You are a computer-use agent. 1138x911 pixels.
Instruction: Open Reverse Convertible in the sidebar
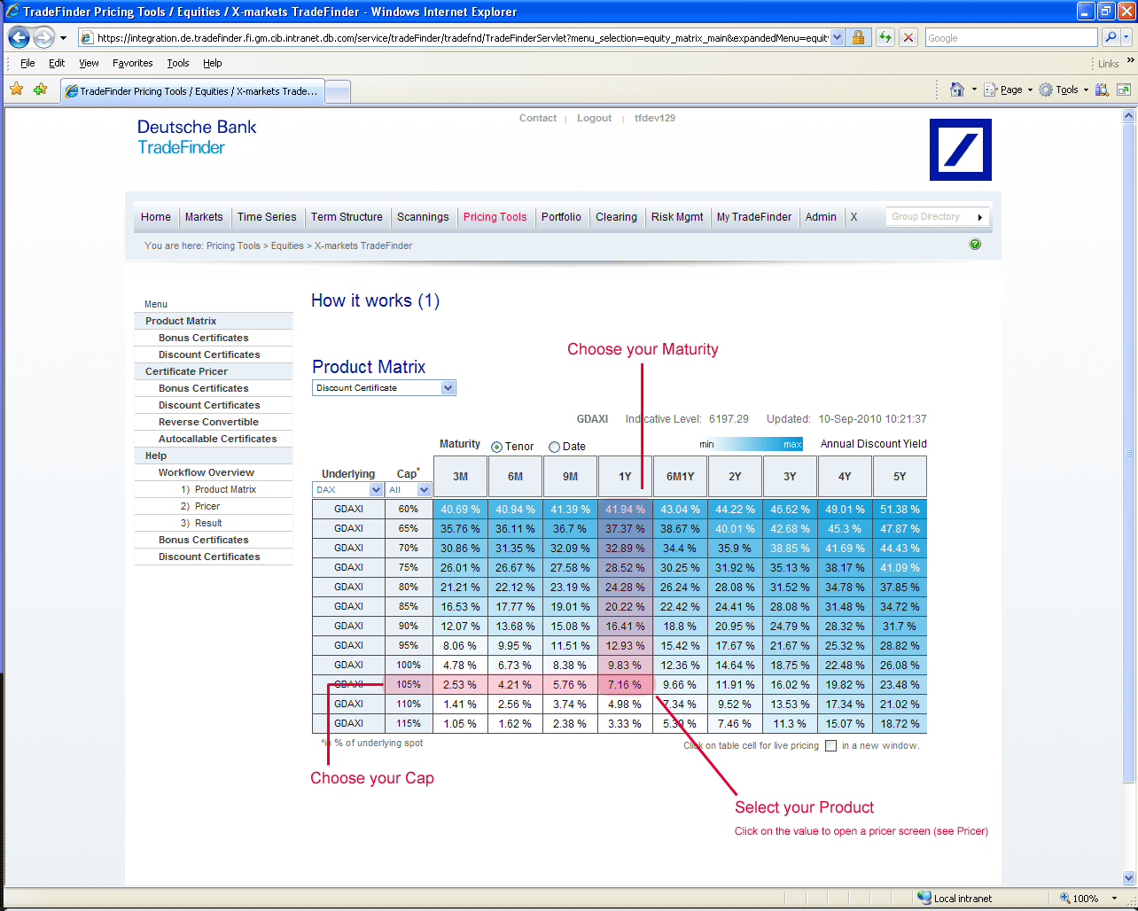tap(208, 423)
